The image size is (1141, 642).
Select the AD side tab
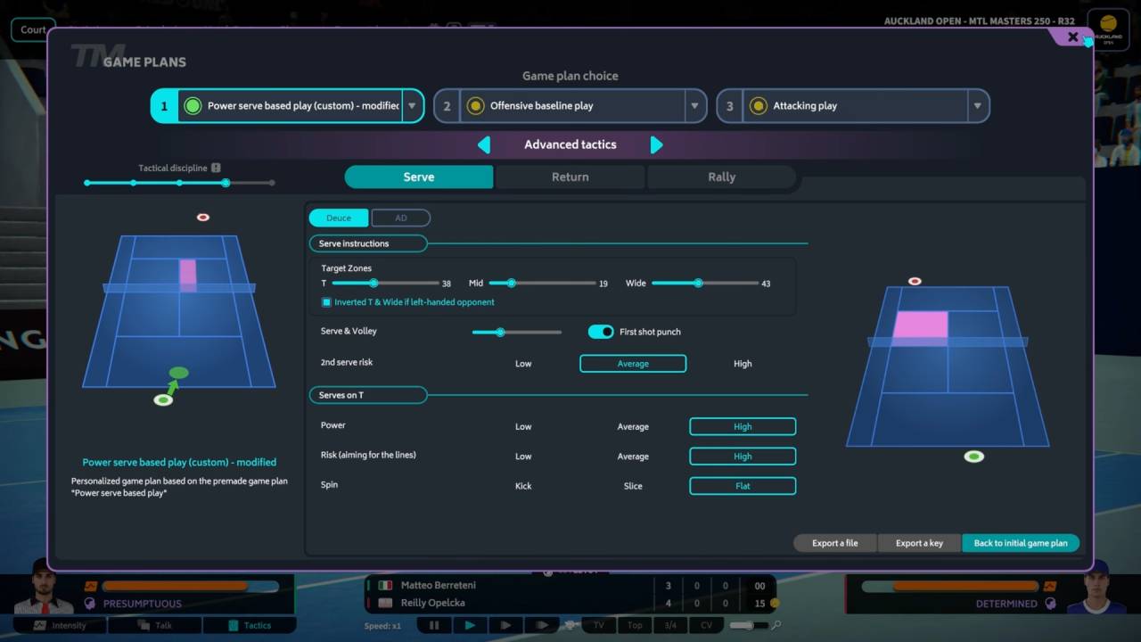pyautogui.click(x=401, y=218)
